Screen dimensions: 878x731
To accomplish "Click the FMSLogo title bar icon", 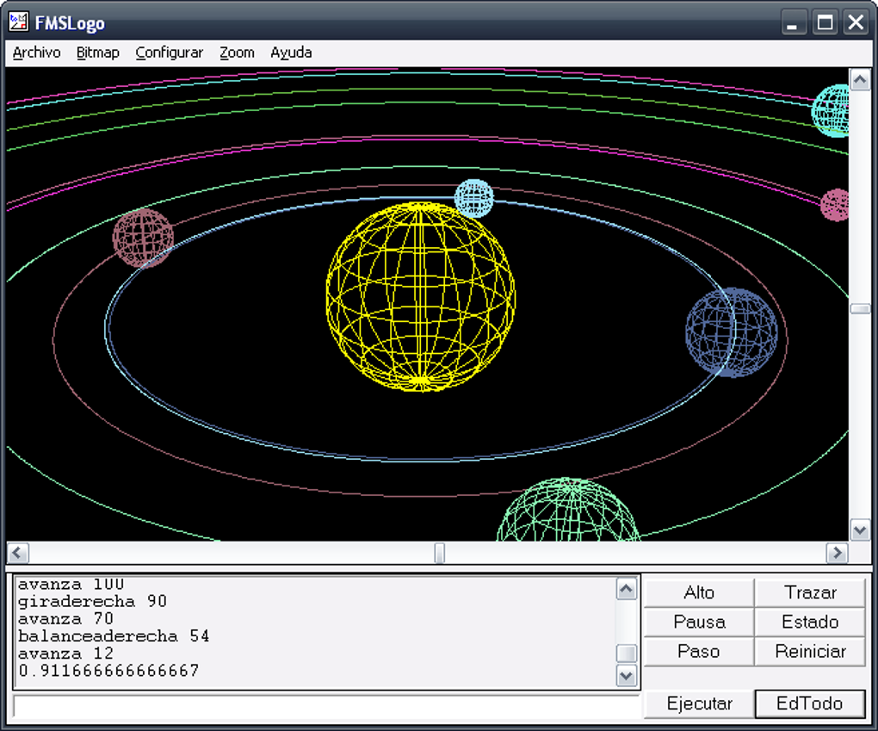I will click(x=18, y=22).
